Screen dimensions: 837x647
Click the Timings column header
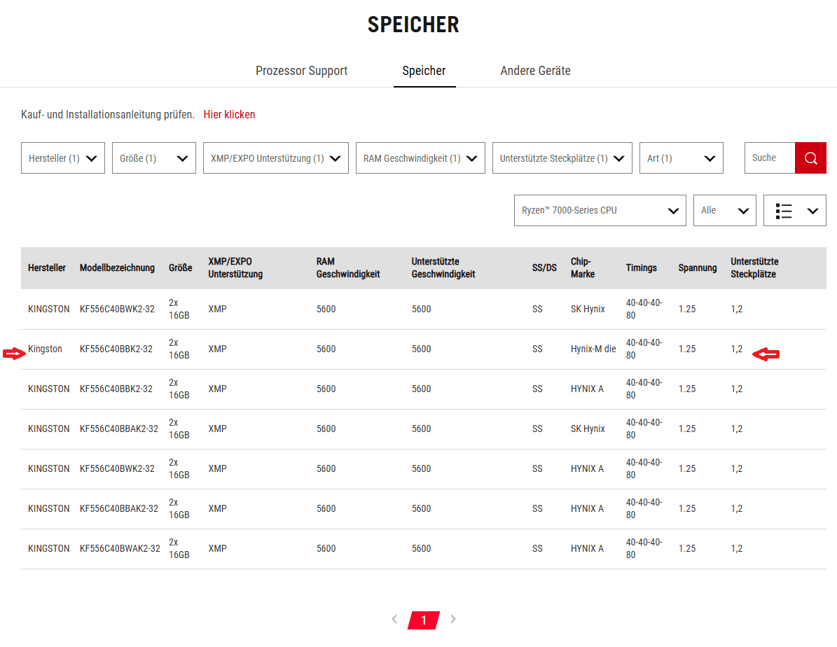[x=641, y=268]
